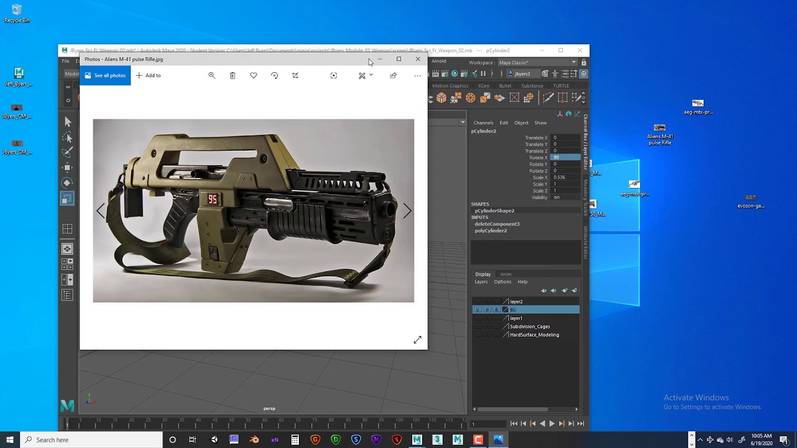Go to the previous photo arrow
The height and width of the screenshot is (448, 797).
[x=100, y=211]
